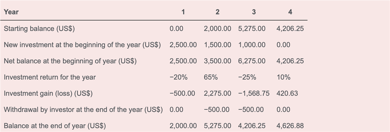Screen dimensions: 390x132
Task: Click the Year column header
Action: coord(11,12)
